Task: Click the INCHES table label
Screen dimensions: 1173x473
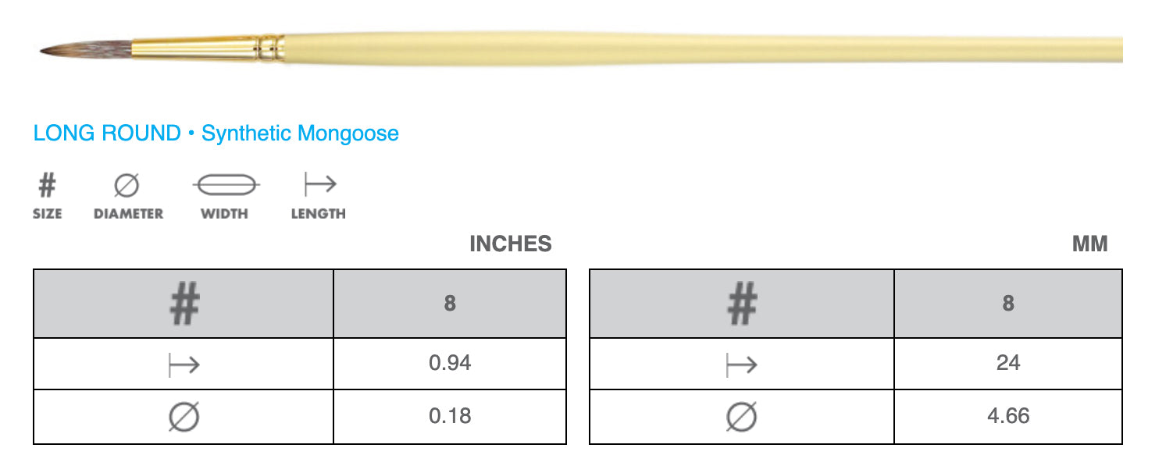Action: pyautogui.click(x=510, y=244)
